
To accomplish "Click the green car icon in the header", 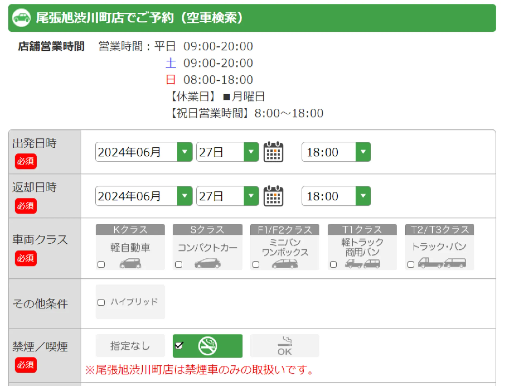I will [21, 18].
